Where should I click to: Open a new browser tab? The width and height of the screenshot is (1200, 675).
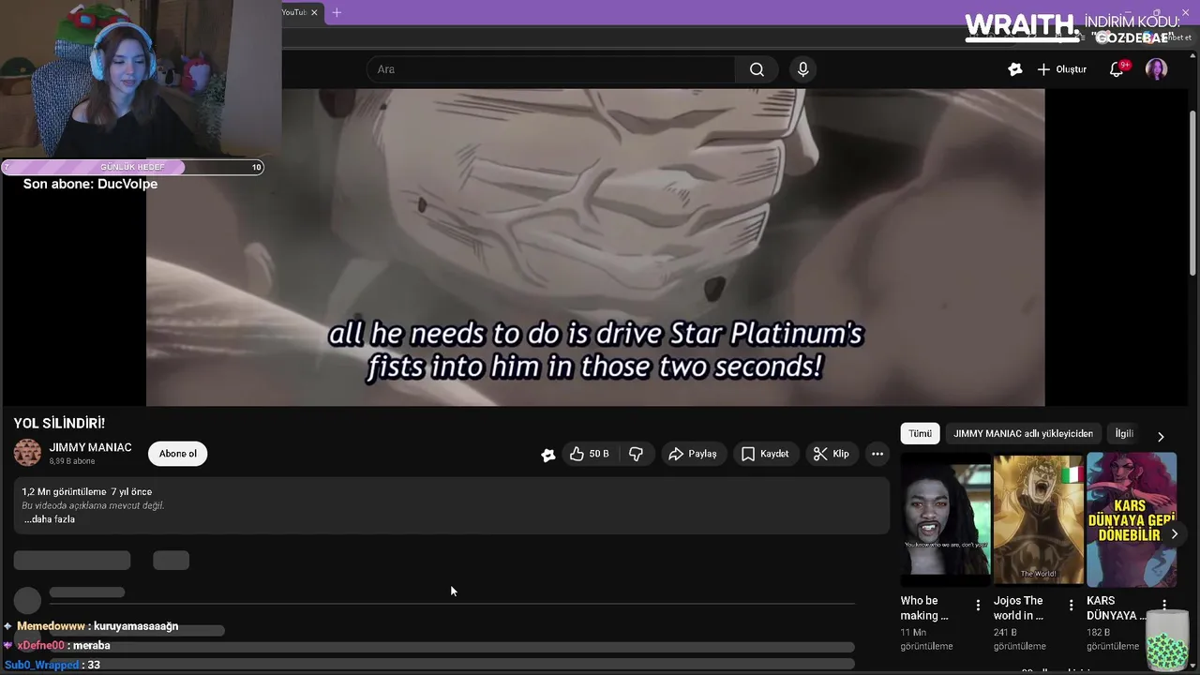point(337,12)
